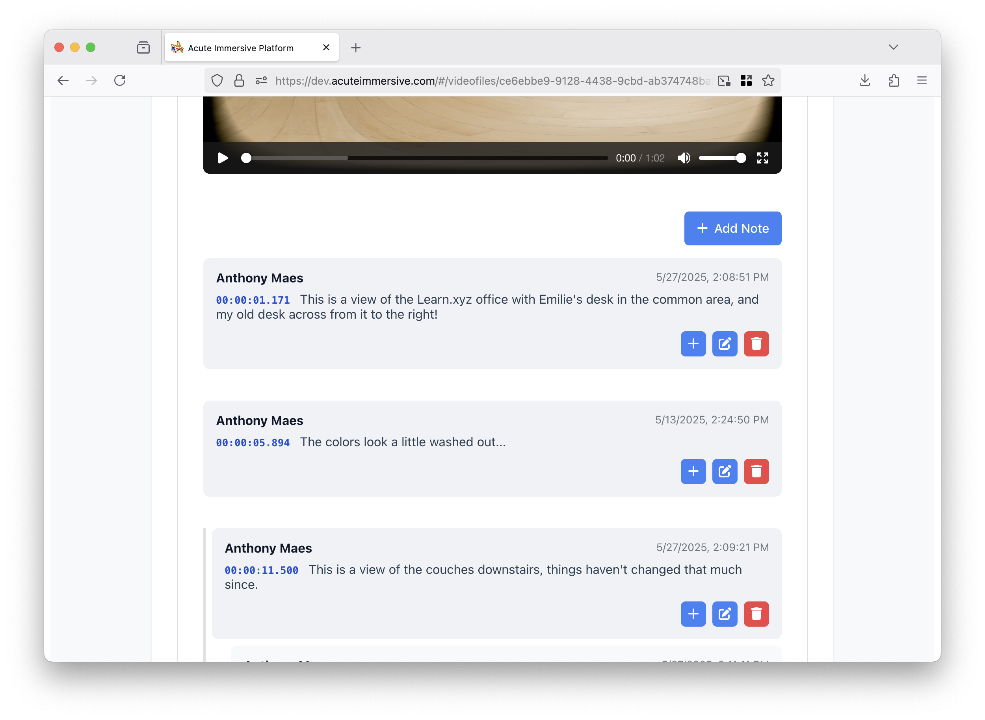Delete the Learn.xyz office note
Viewport: 985px width, 720px height.
pyautogui.click(x=756, y=344)
